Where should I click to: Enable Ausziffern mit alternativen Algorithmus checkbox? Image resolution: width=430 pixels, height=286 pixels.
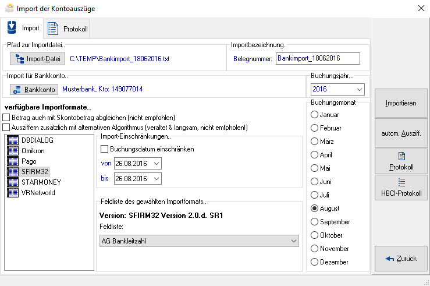pos(6,128)
